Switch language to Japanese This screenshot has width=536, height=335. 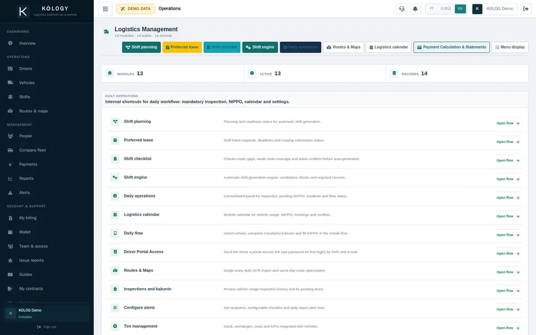tap(446, 9)
